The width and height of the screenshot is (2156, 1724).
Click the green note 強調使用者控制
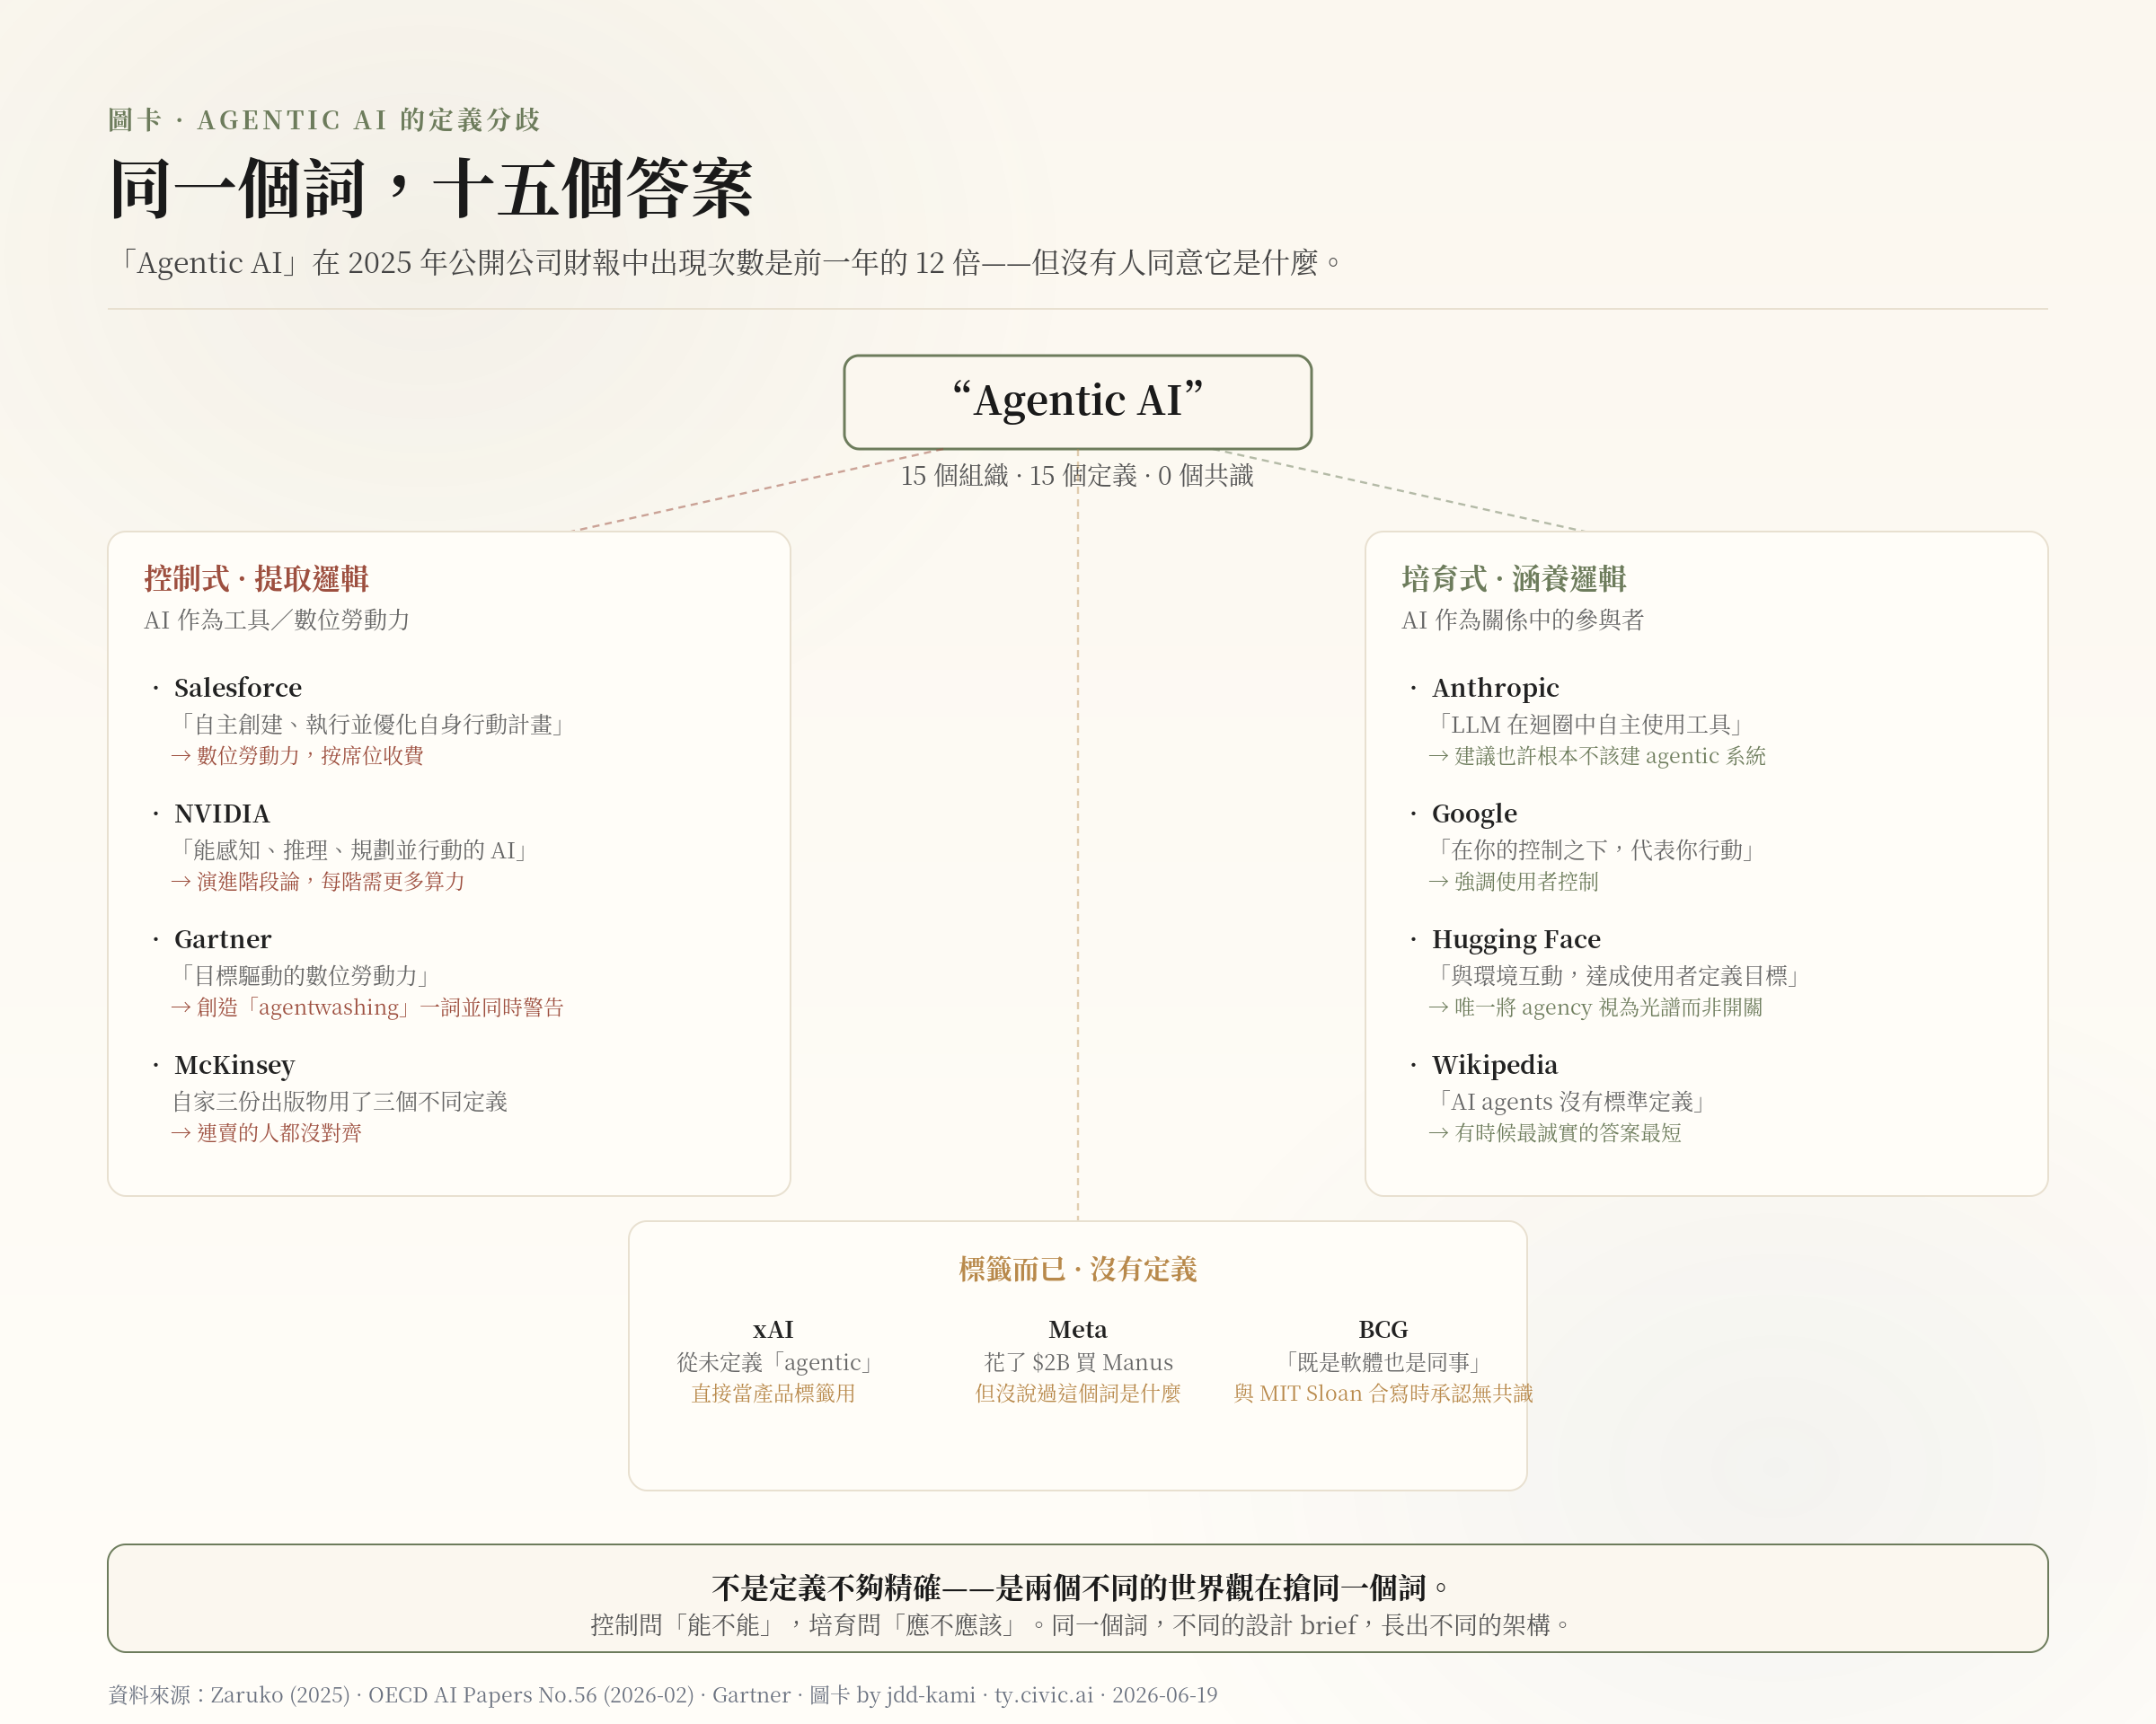click(x=1514, y=882)
